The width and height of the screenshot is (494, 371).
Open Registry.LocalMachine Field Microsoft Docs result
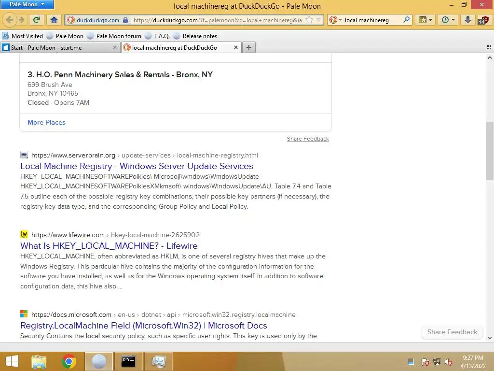click(x=144, y=325)
